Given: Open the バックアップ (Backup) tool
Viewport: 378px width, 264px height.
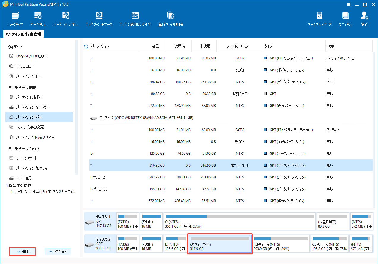Looking at the screenshot, I should tap(15, 18).
